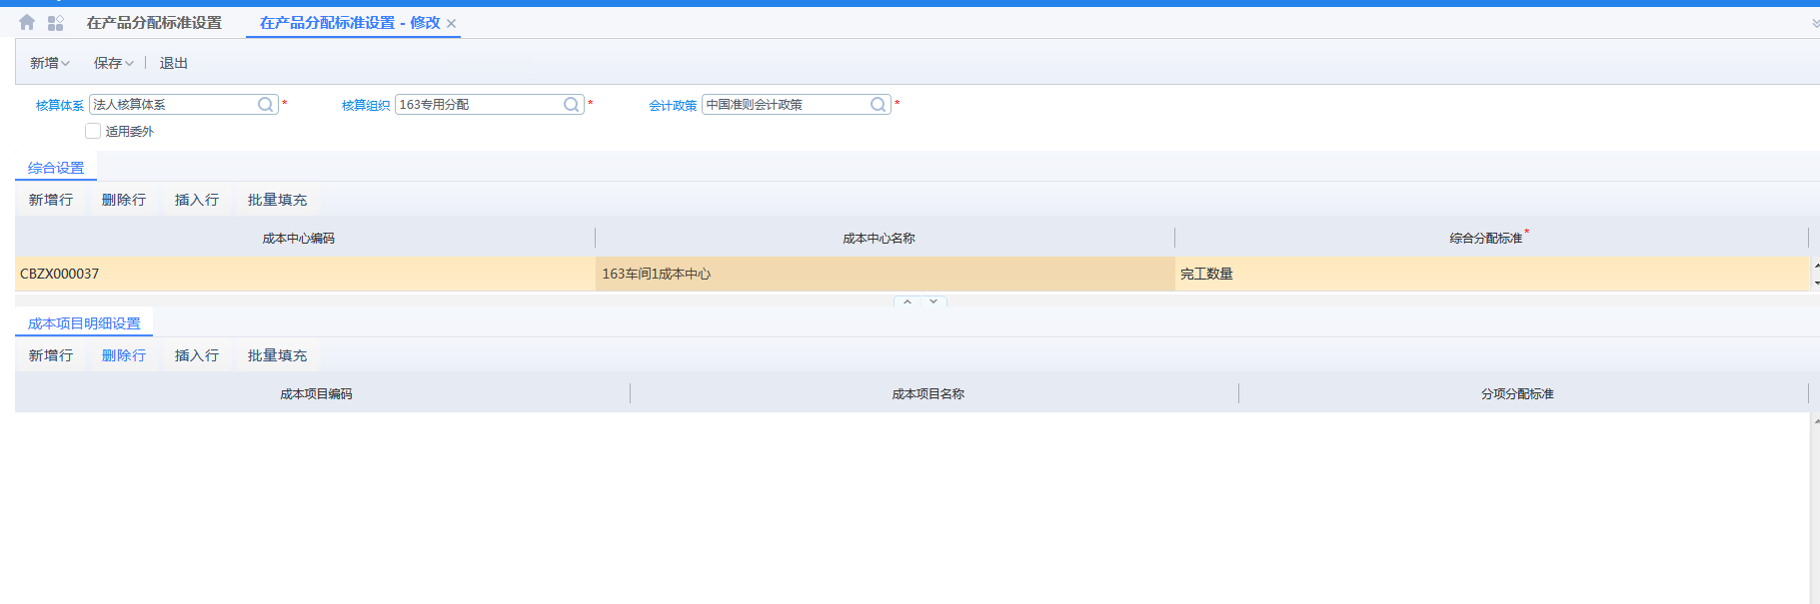The image size is (1820, 604).
Task: Collapse panel with the up splitter arrow
Action: [908, 302]
